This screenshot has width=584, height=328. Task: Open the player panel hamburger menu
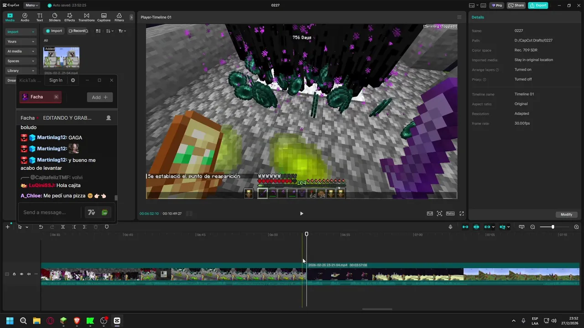[x=459, y=17]
